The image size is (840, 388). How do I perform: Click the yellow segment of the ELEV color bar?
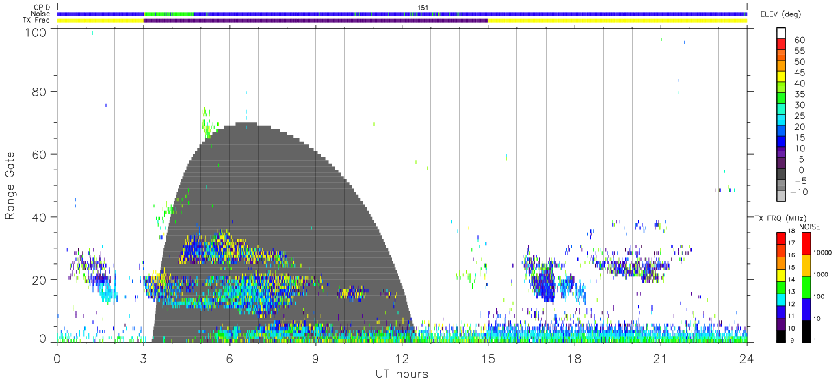(x=782, y=77)
